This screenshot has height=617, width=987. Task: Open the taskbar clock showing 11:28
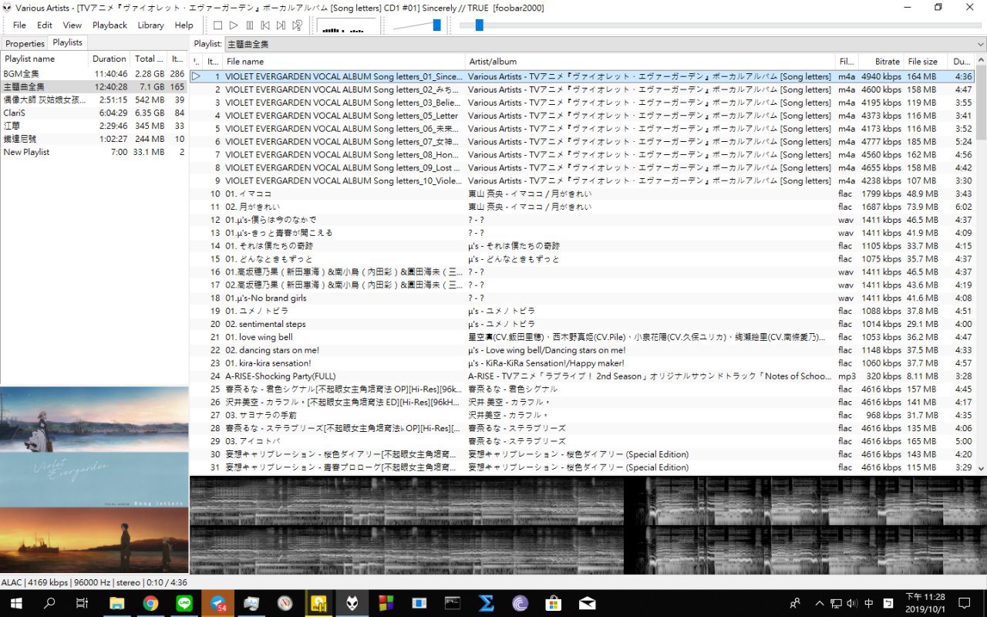pyautogui.click(x=925, y=603)
